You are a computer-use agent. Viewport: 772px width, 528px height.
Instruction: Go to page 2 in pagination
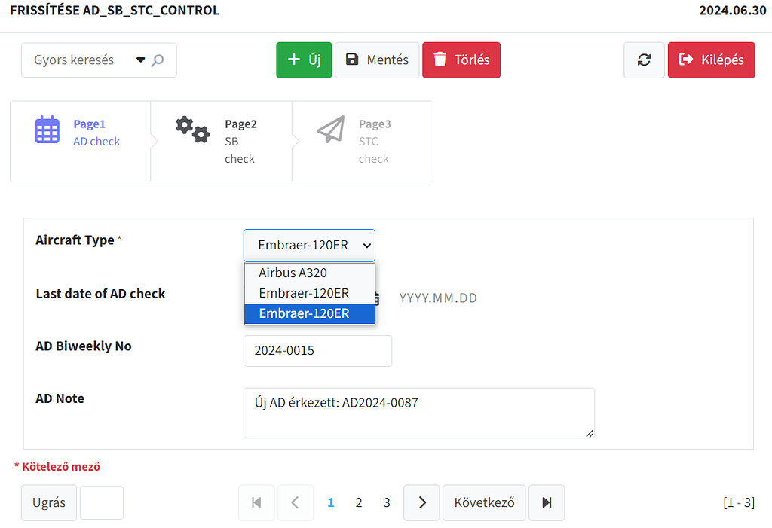359,502
